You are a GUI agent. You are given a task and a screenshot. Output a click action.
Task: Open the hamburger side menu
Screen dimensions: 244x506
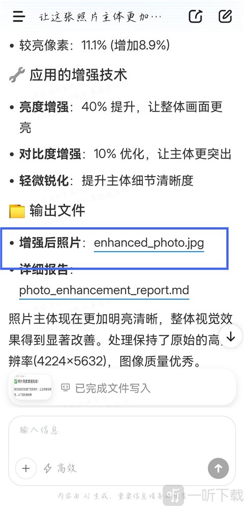click(19, 16)
